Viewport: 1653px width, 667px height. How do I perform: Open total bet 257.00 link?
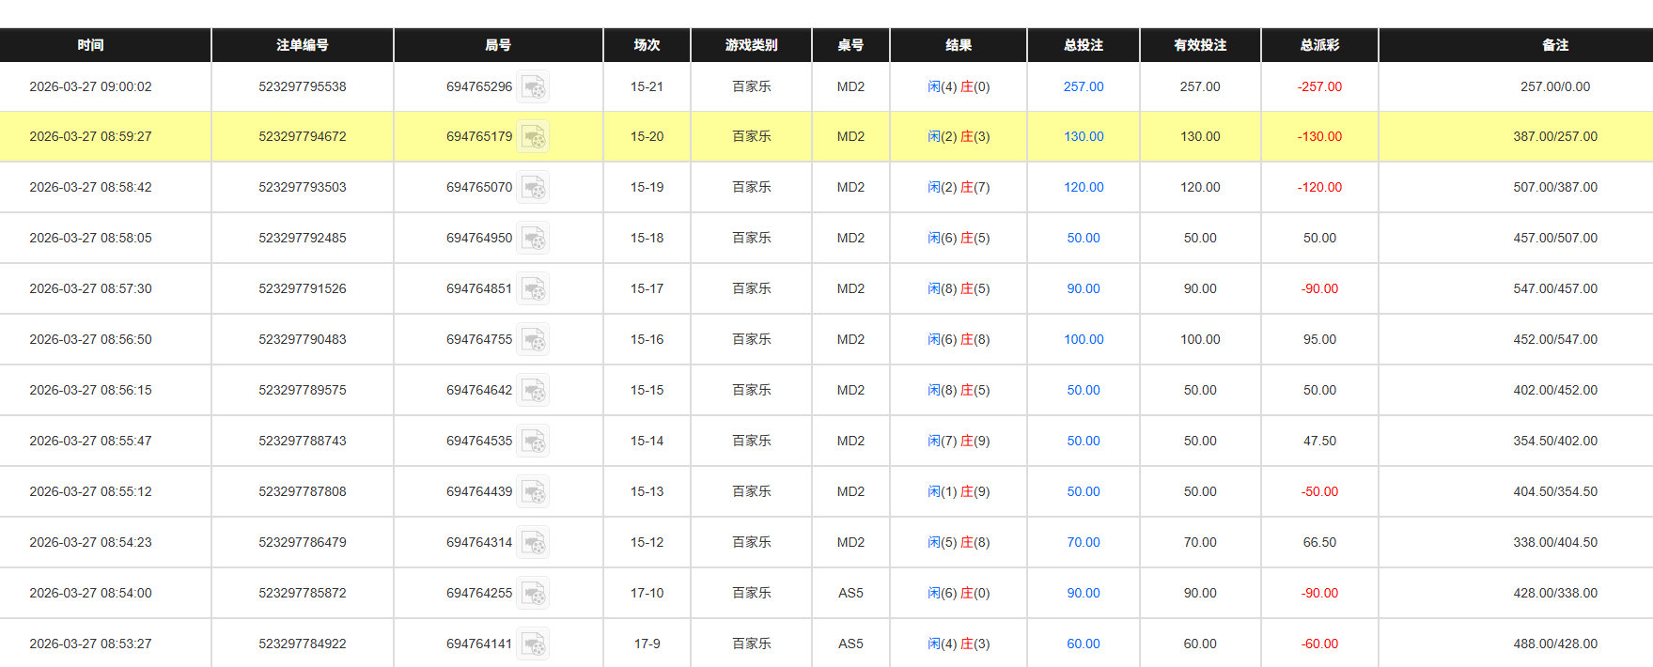click(1084, 86)
